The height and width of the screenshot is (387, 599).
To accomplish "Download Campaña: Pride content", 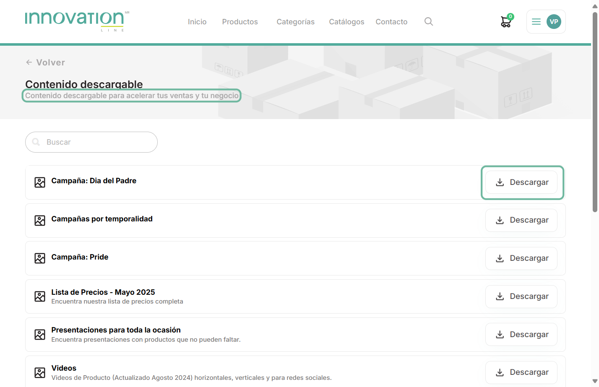I will click(521, 258).
